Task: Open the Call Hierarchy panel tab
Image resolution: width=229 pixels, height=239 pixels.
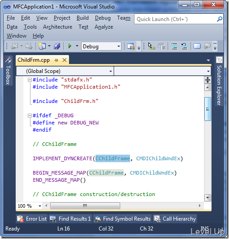Action: (x=175, y=219)
